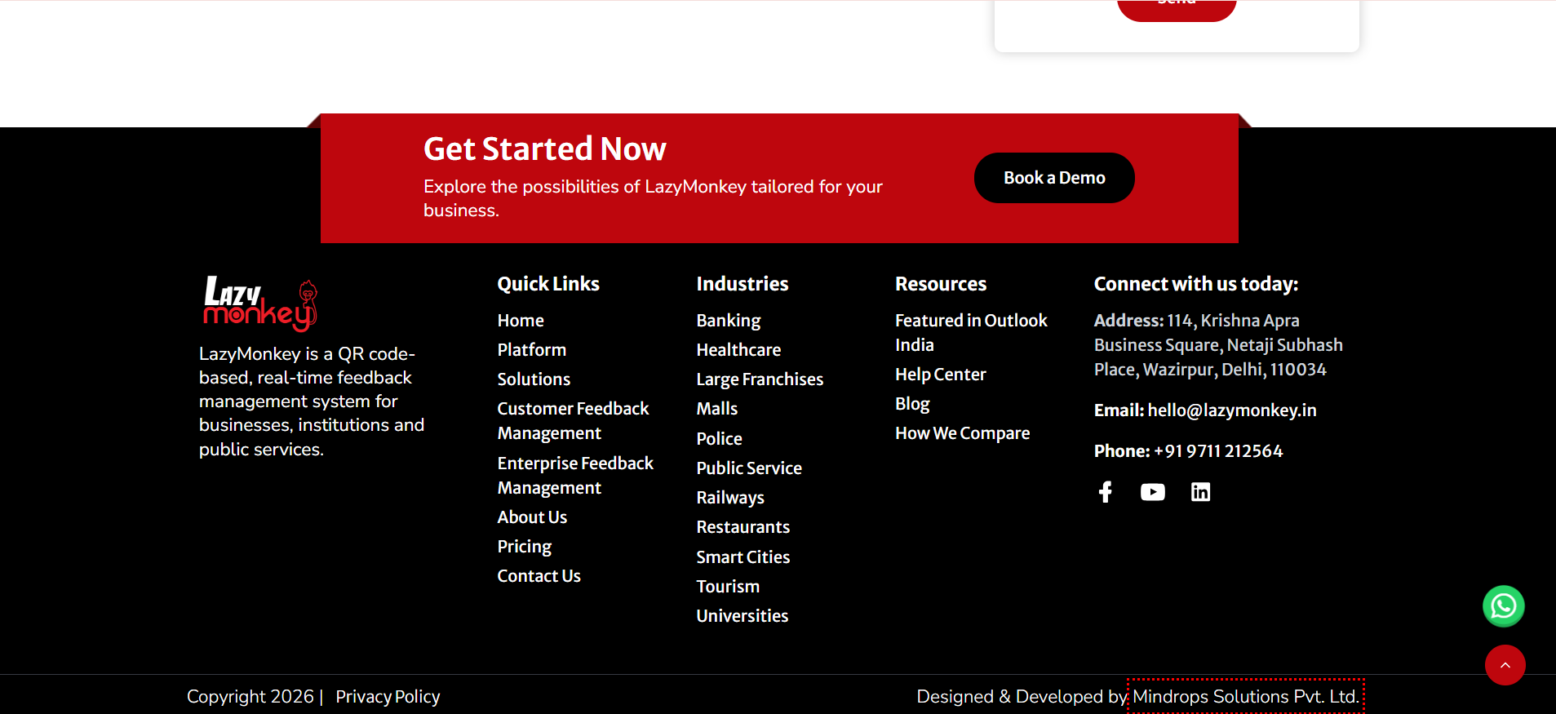
Task: Open the Contact Us link
Action: point(539,576)
